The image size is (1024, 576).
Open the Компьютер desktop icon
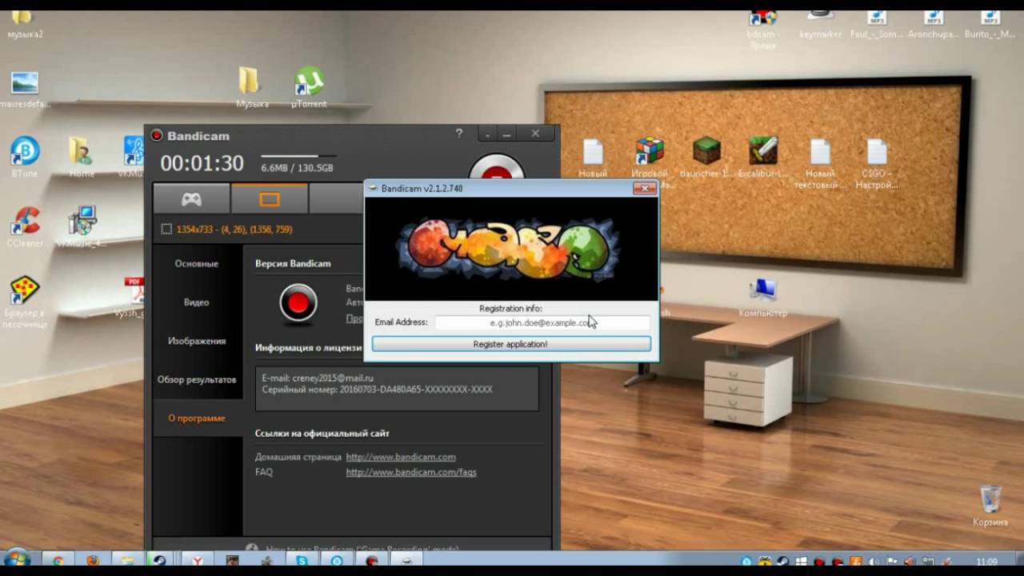click(763, 297)
